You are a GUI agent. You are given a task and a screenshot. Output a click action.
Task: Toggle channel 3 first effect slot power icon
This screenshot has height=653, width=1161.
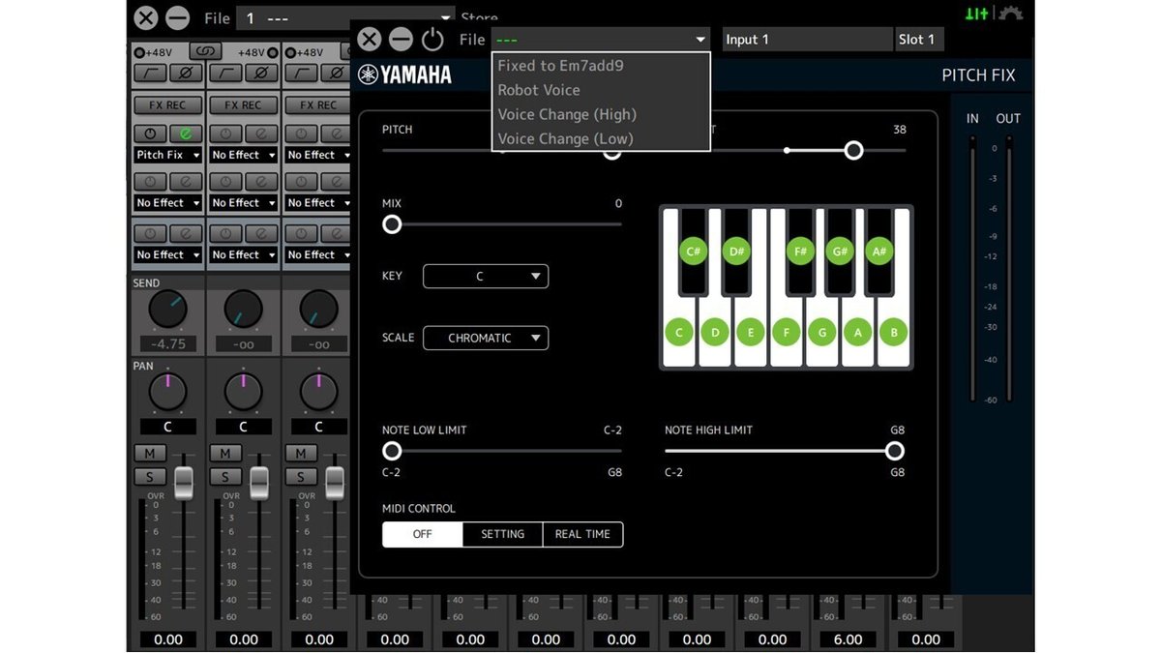coord(302,134)
